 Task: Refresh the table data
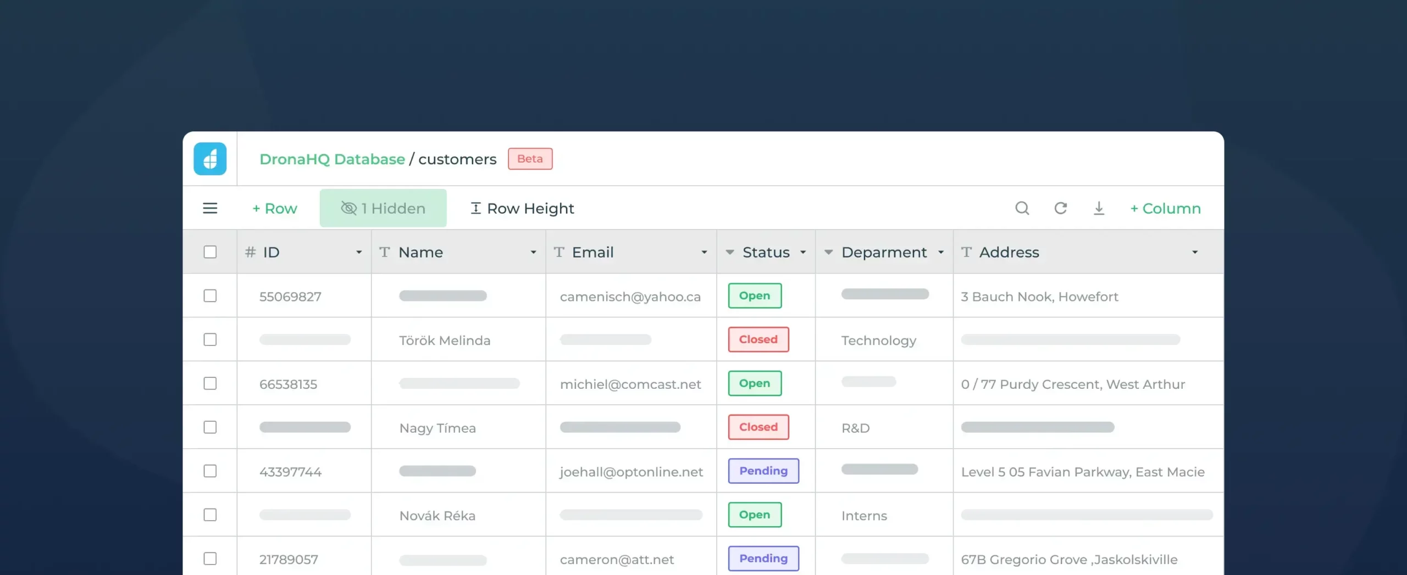click(x=1060, y=208)
